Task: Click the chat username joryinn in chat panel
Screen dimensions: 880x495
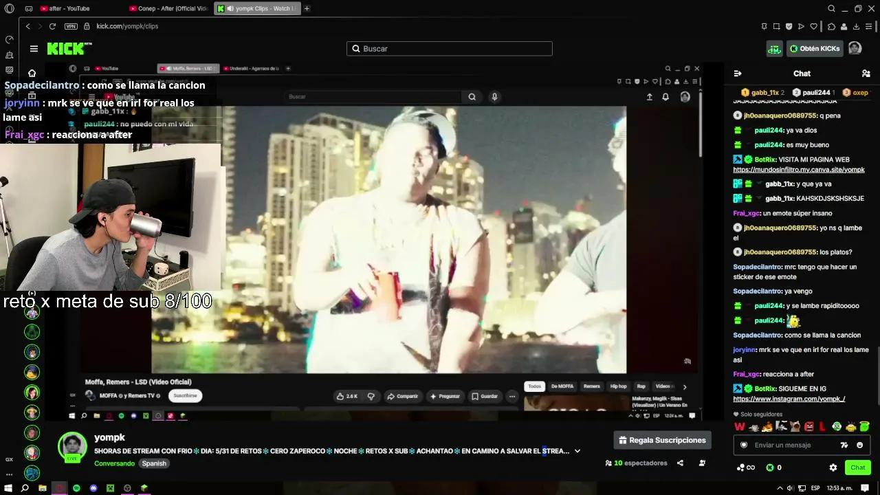Action: [744, 349]
